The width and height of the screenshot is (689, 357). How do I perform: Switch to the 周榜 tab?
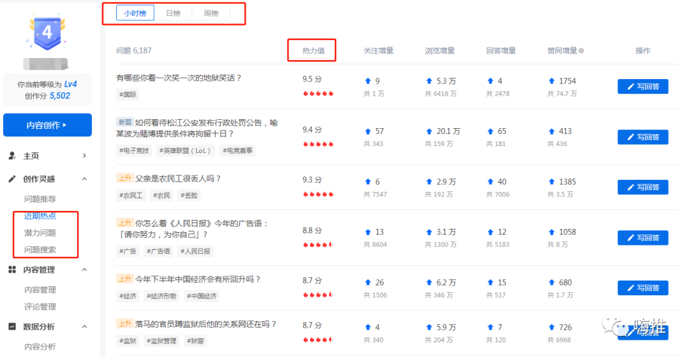(211, 13)
